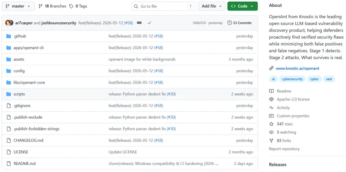This screenshot has width=346, height=172.
Task: Click the assets folder icon
Action: point(9,59)
